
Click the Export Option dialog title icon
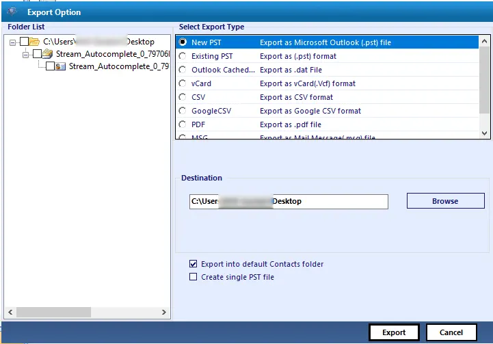[12, 12]
